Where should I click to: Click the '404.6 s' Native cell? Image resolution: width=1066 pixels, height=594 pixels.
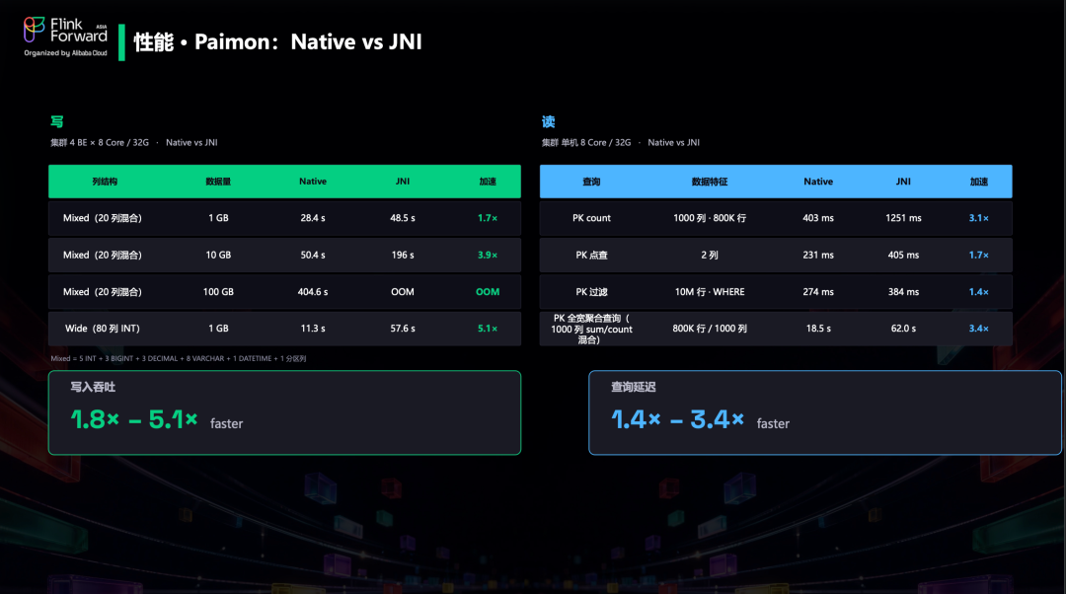click(313, 291)
